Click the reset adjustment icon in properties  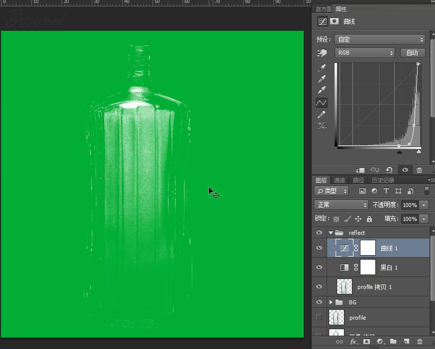click(389, 170)
